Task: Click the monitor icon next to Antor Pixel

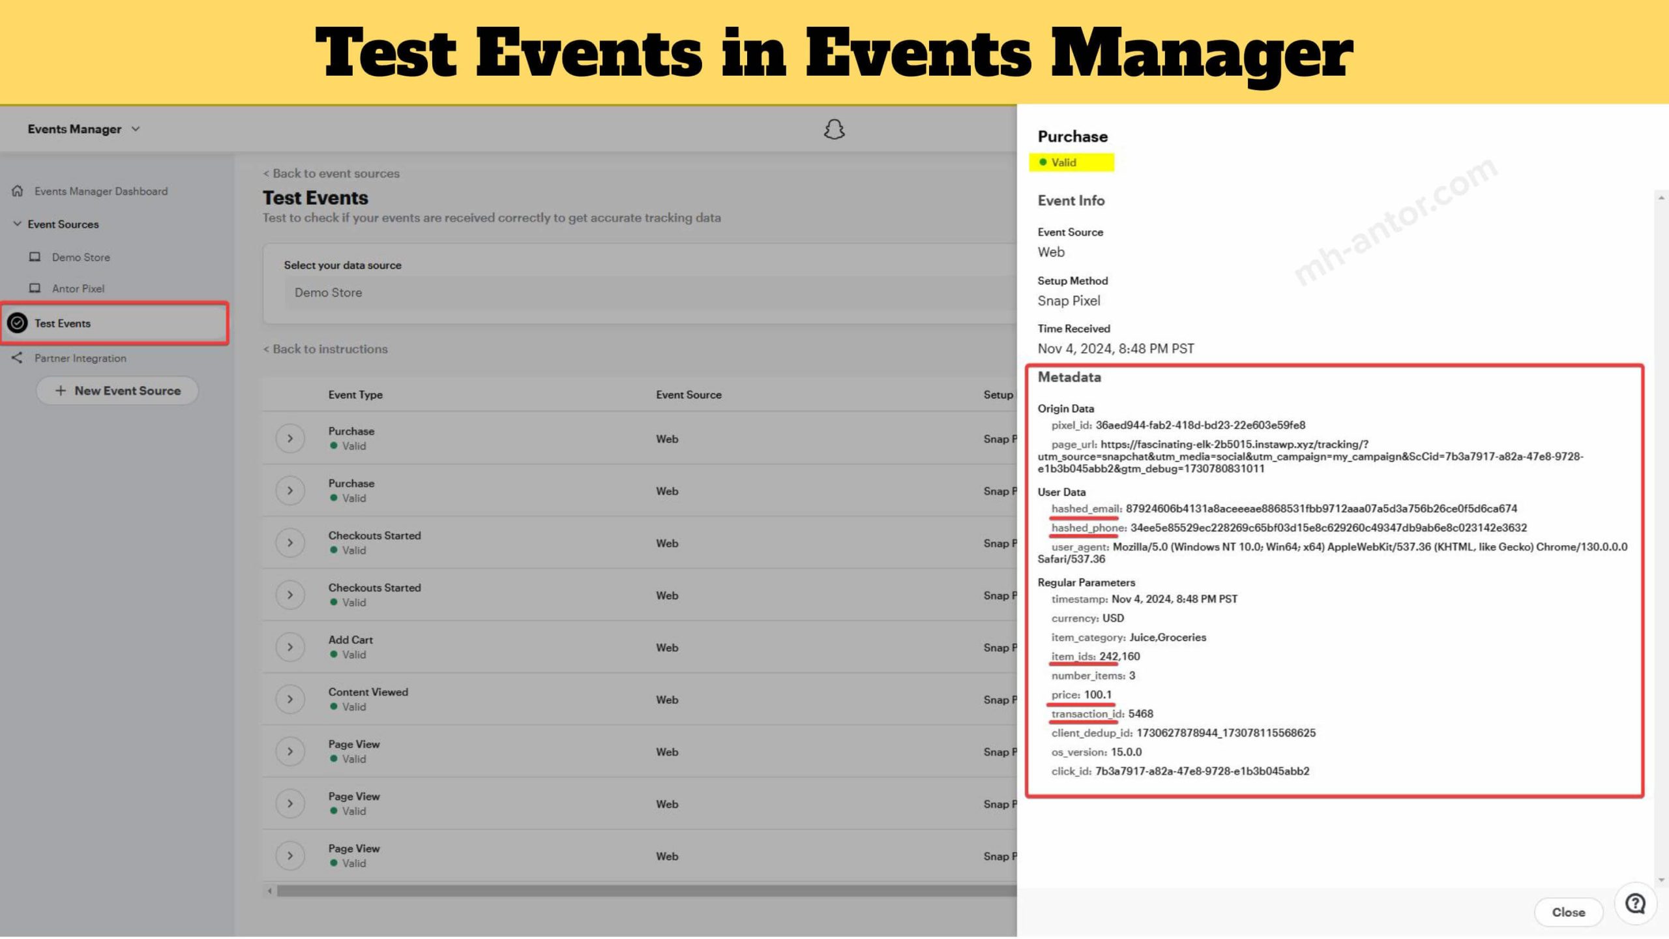Action: pos(35,288)
